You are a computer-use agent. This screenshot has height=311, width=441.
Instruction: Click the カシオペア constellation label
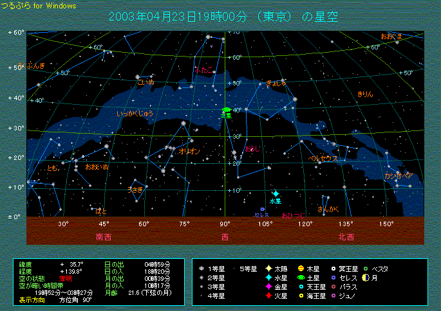[x=398, y=175]
